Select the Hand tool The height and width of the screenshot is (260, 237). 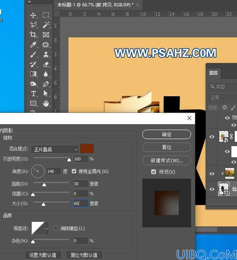click(46, 103)
